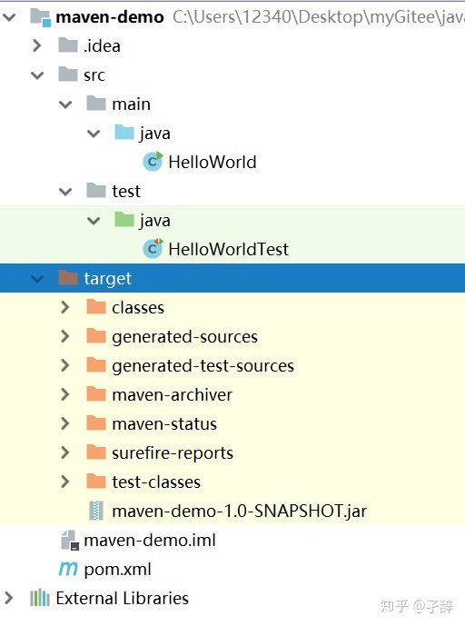Select the test-classes folder name
Screen dimensions: 465x626
pyautogui.click(x=156, y=482)
